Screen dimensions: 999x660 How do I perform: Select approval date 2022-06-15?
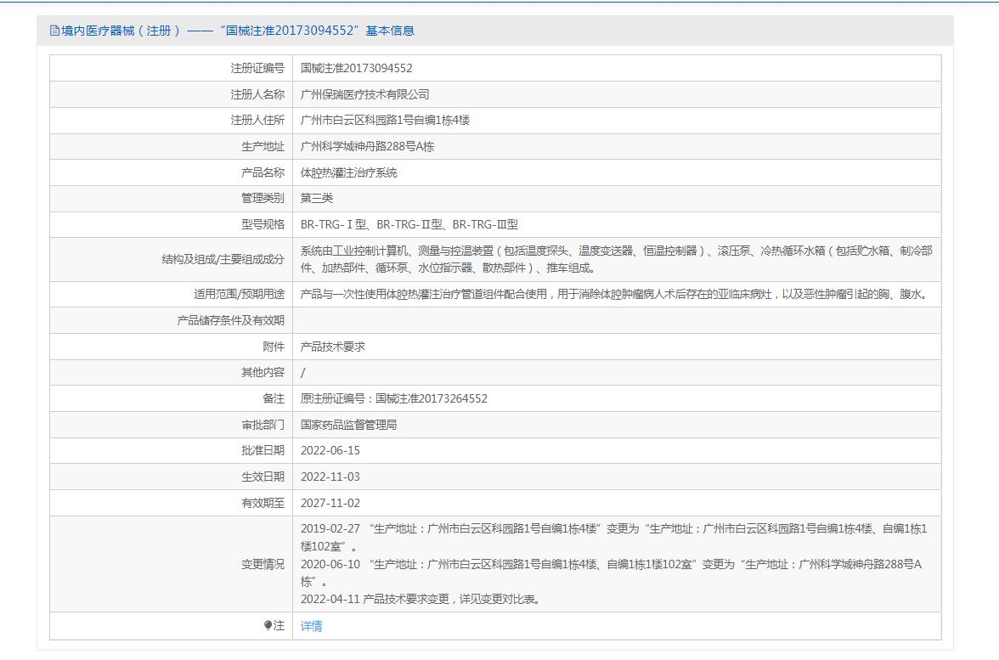pos(330,450)
